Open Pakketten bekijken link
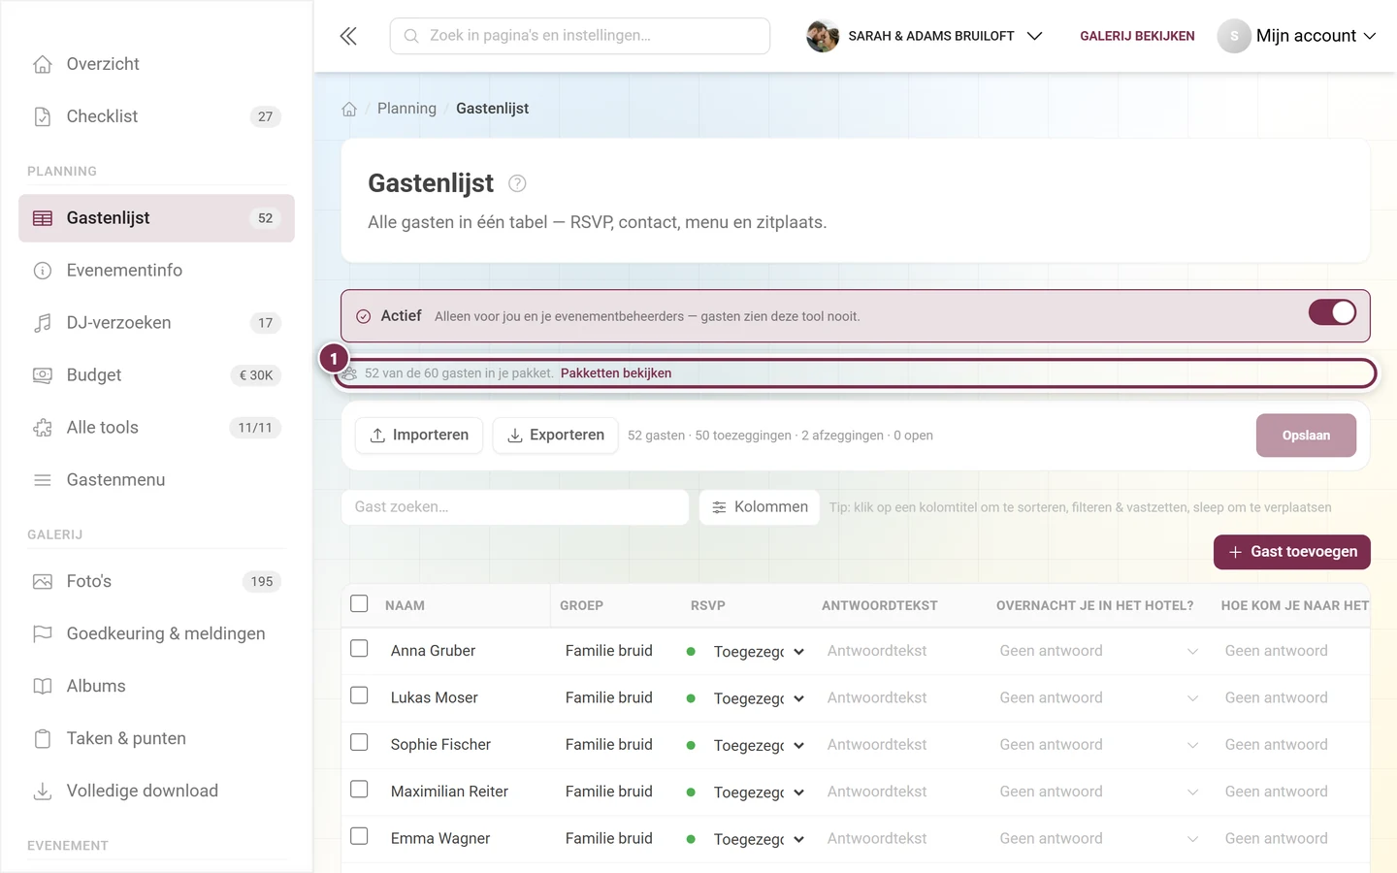The image size is (1397, 873). (616, 373)
